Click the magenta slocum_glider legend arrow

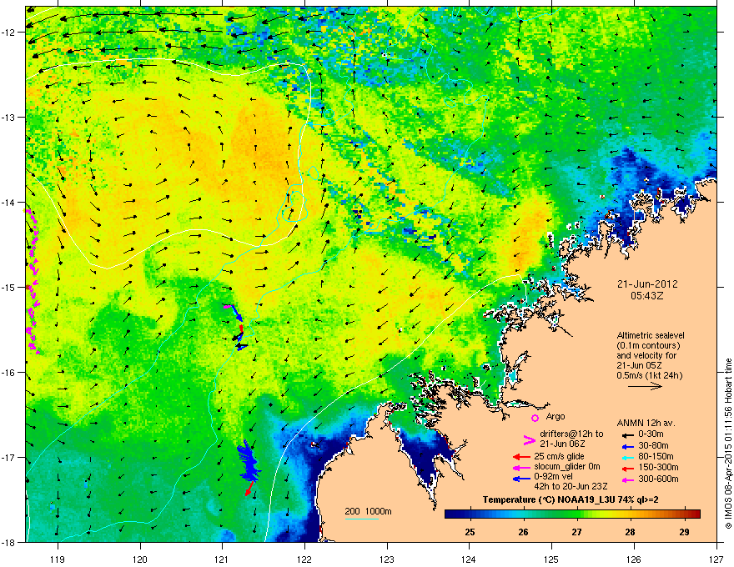(521, 467)
